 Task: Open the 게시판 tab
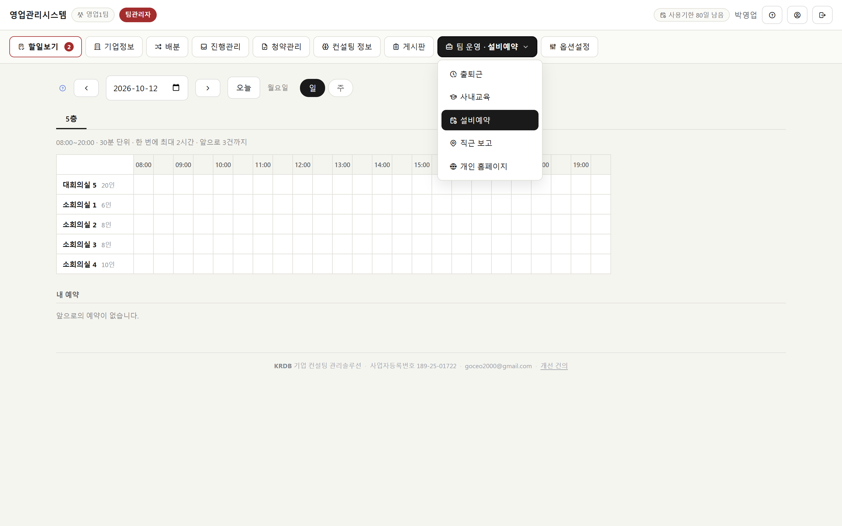(x=409, y=47)
